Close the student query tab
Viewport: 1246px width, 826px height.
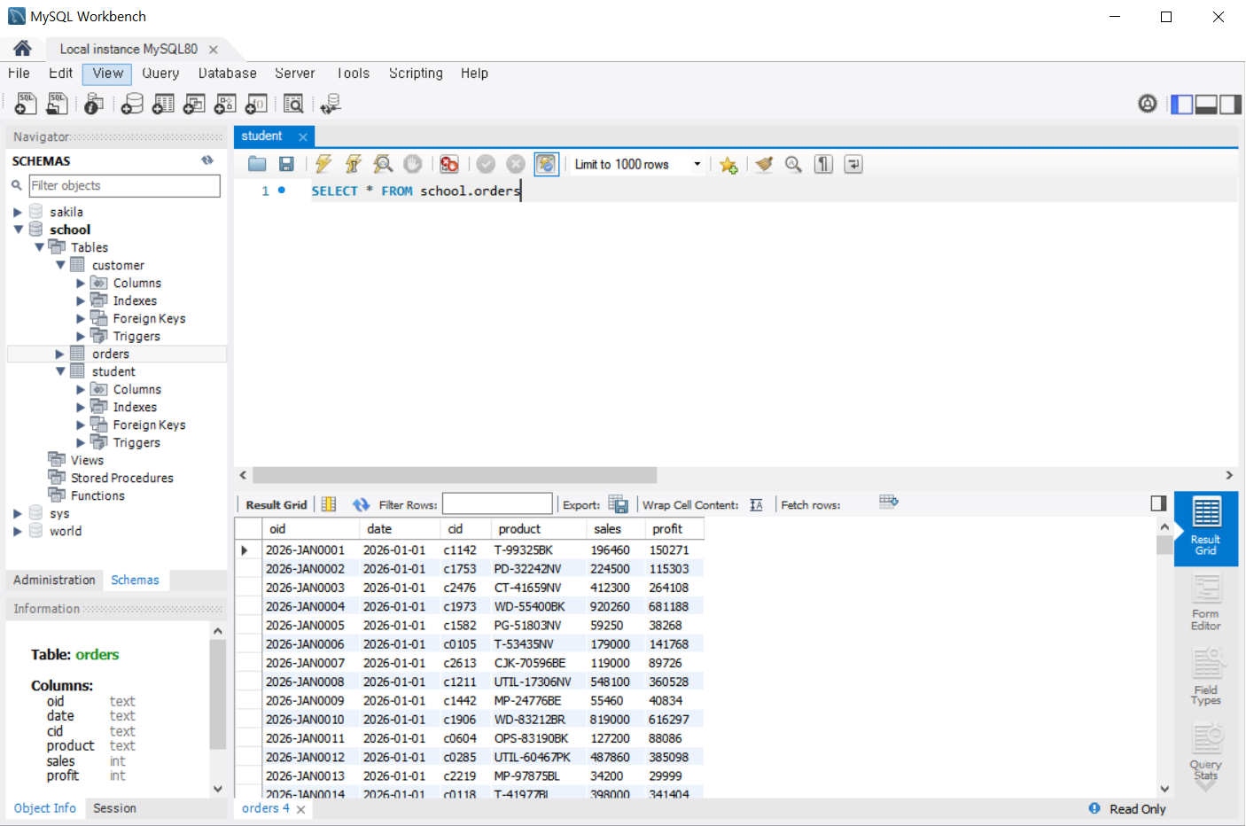[303, 136]
